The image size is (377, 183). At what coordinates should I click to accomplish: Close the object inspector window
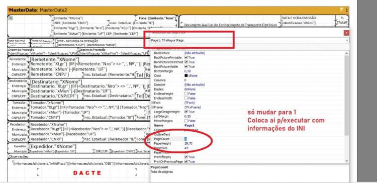click(x=346, y=33)
